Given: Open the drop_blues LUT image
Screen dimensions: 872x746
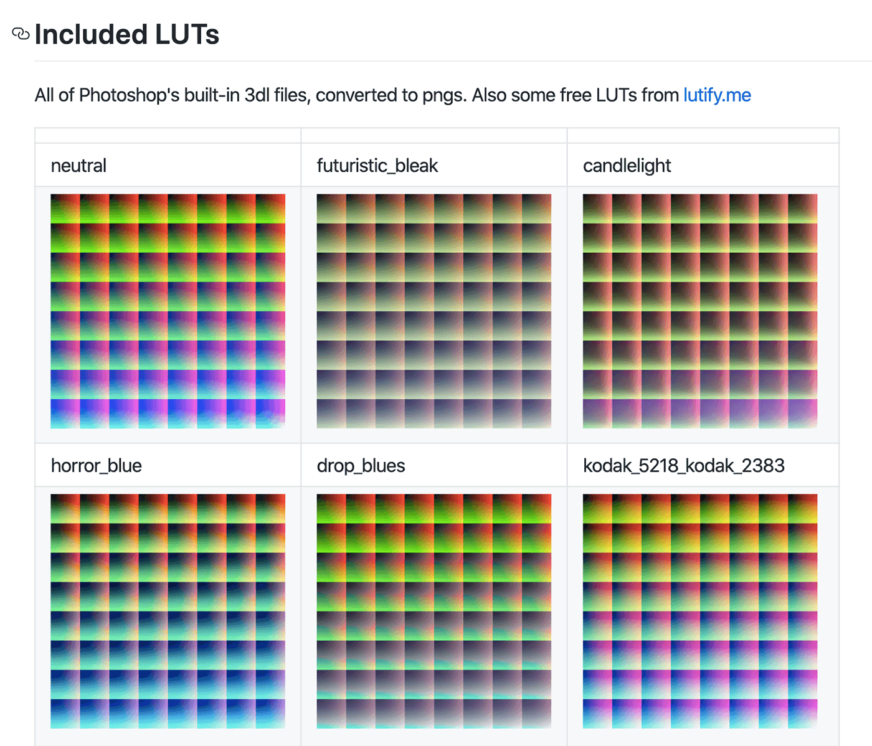Looking at the screenshot, I should pyautogui.click(x=434, y=611).
